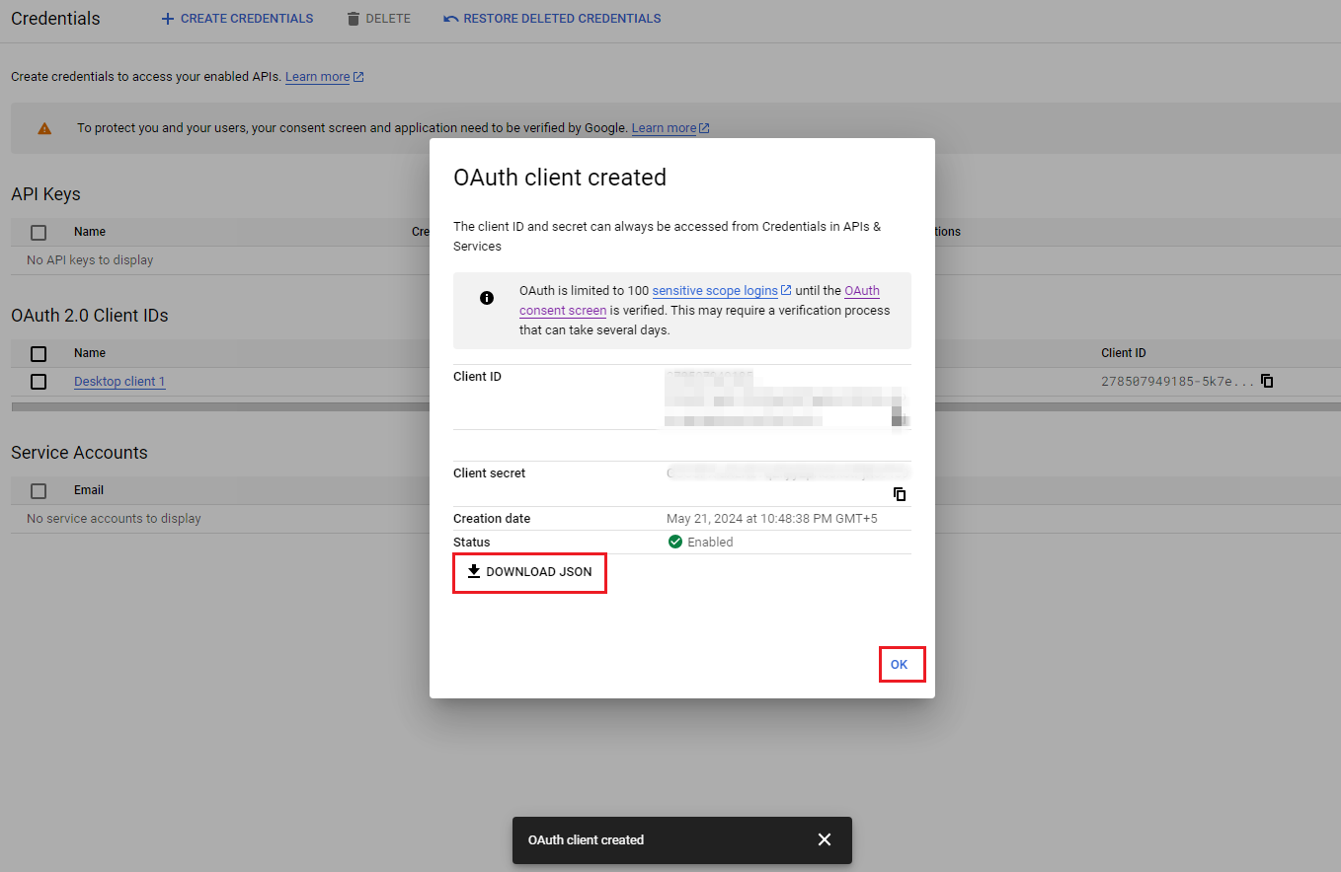Check the Desktop client 1 row checkbox
Screen dimensions: 1341x872
[x=39, y=382]
